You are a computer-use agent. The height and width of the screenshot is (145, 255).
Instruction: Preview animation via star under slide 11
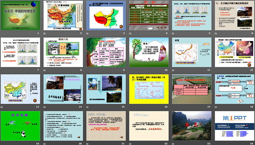pyautogui.click(x=173, y=70)
